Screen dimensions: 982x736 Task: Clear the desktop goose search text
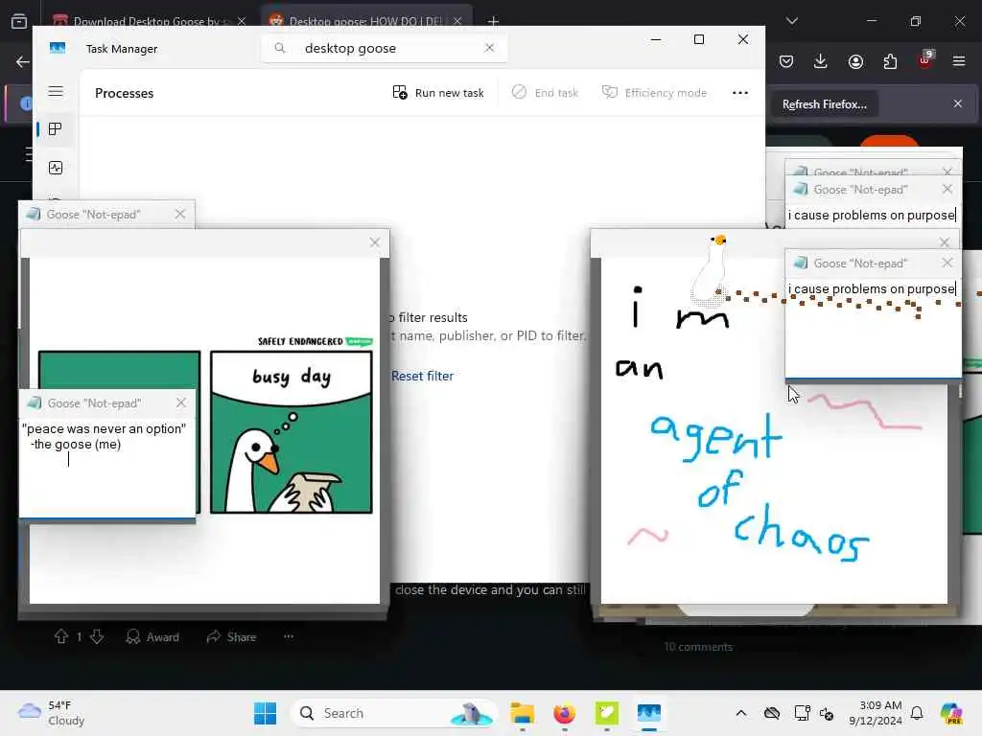tap(489, 48)
